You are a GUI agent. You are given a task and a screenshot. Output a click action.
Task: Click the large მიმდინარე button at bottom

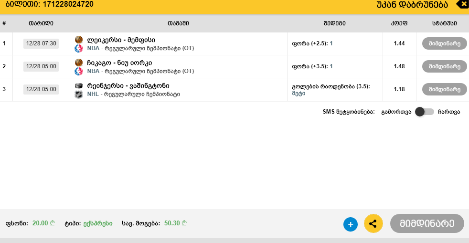(427, 223)
